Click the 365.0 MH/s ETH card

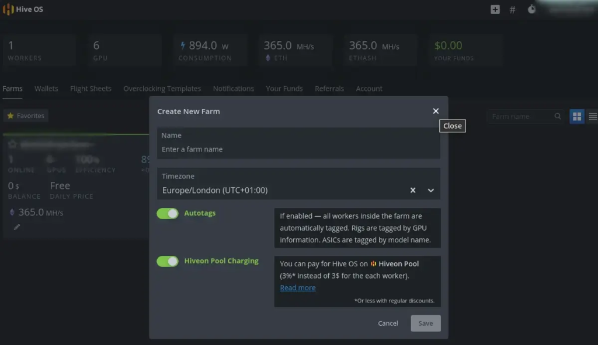pyautogui.click(x=295, y=51)
